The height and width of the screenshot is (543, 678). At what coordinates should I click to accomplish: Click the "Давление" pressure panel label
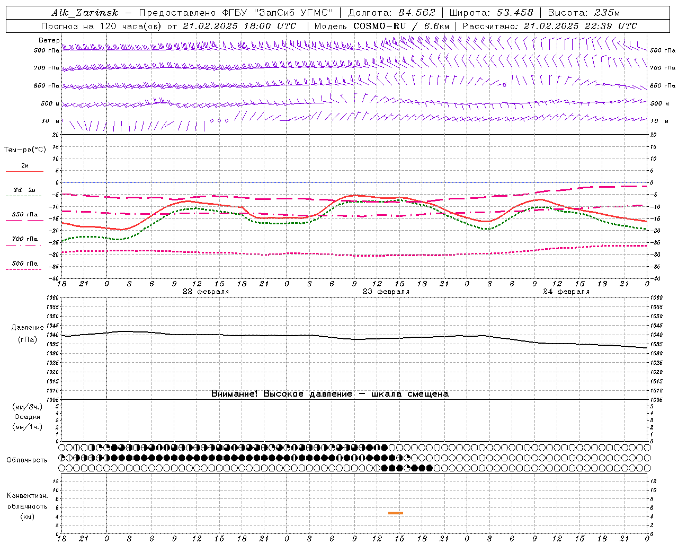pos(28,328)
